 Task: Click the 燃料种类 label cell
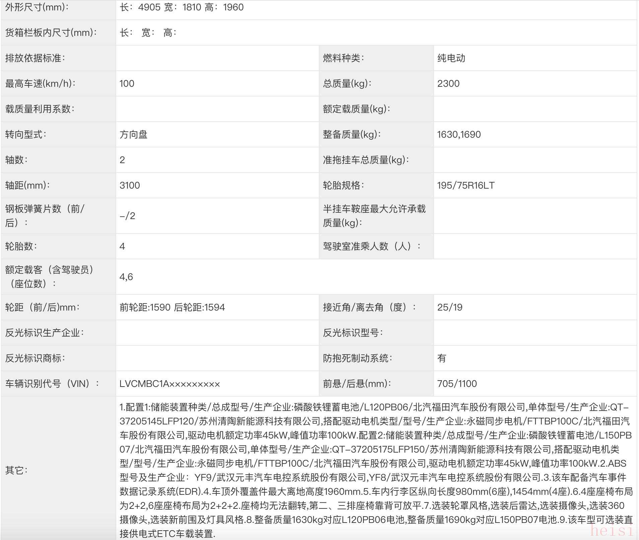pos(343,58)
